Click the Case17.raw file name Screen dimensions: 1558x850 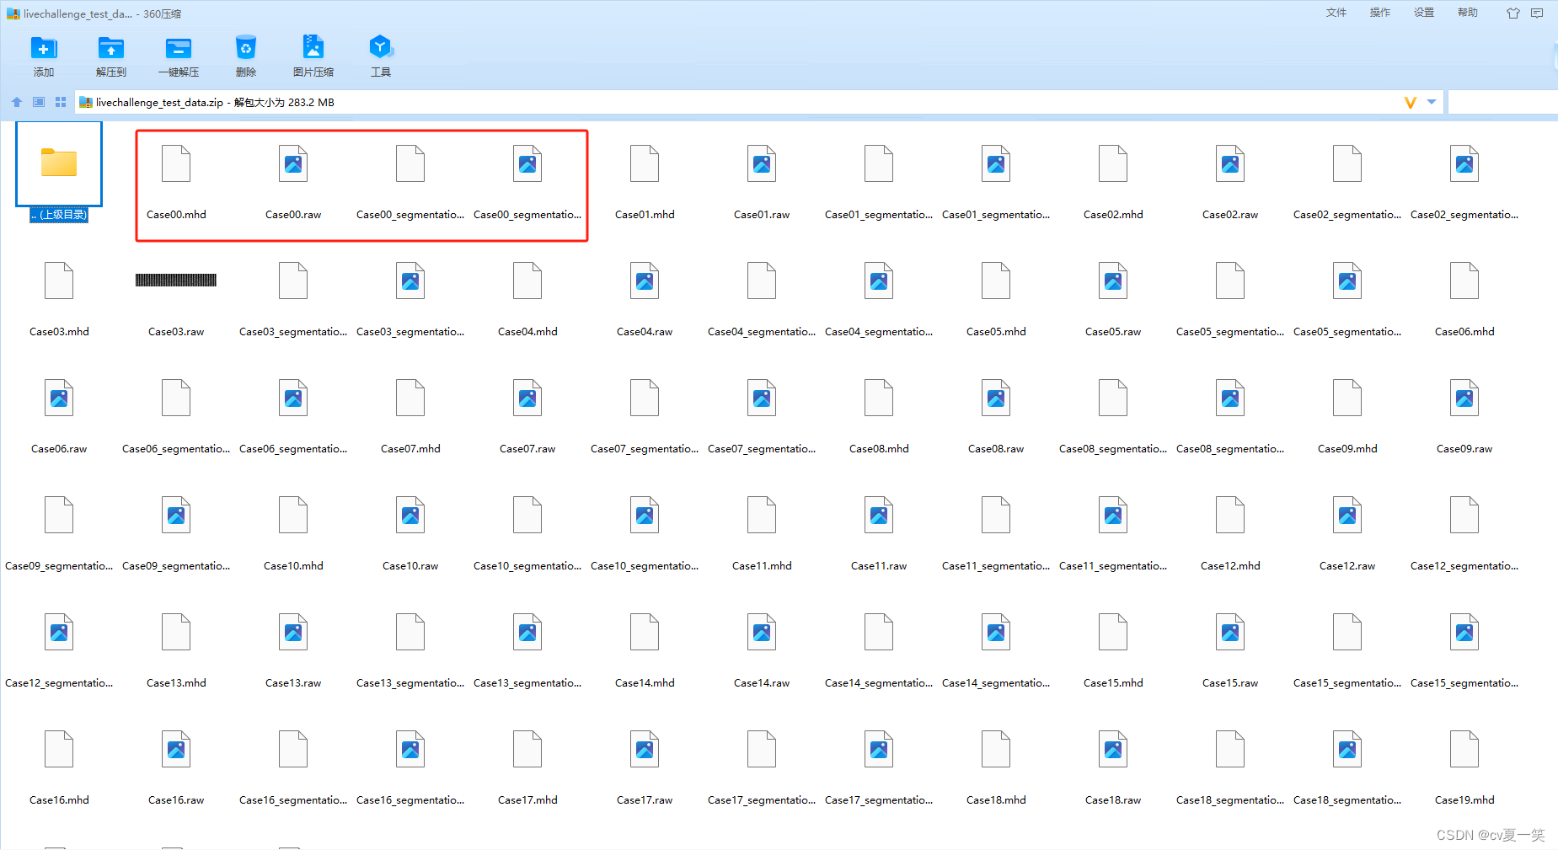pyautogui.click(x=645, y=800)
